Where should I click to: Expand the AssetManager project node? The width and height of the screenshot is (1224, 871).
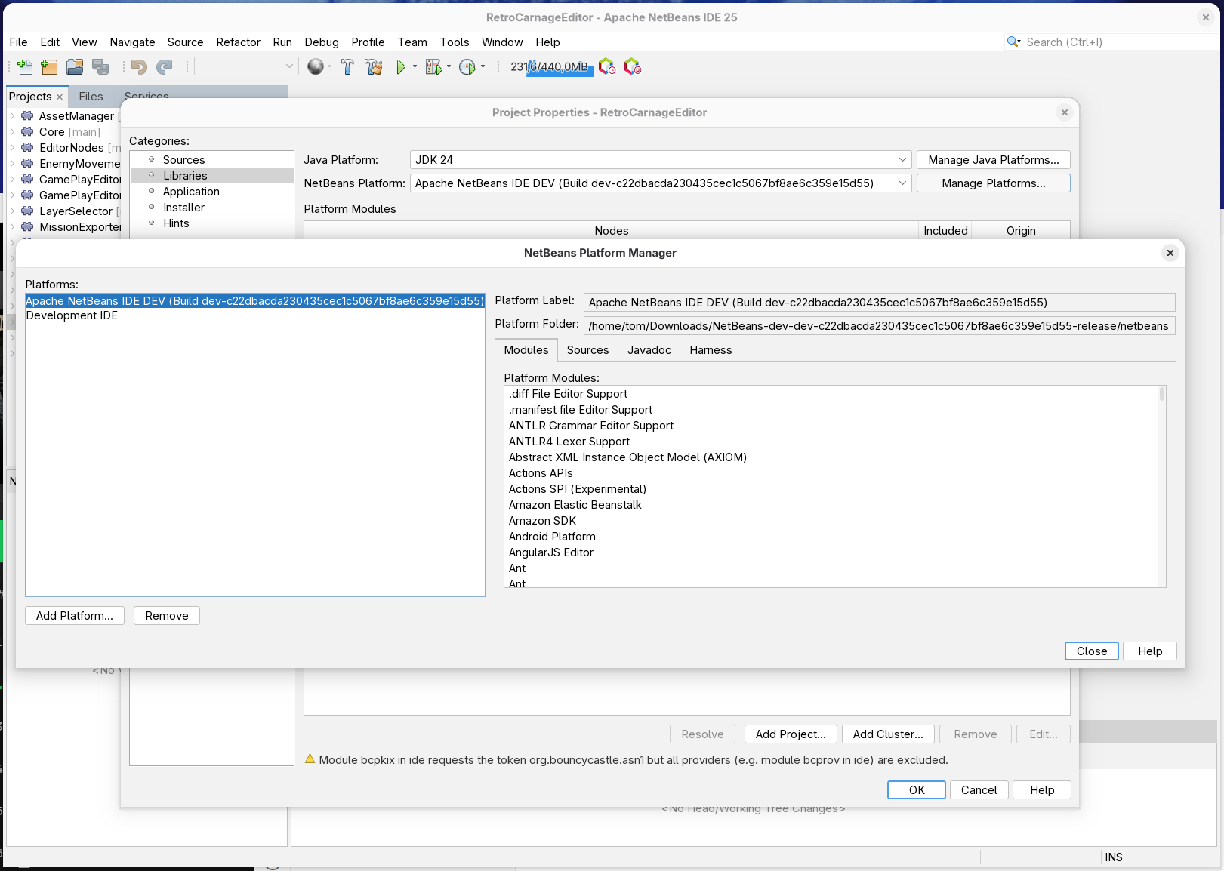(x=12, y=116)
